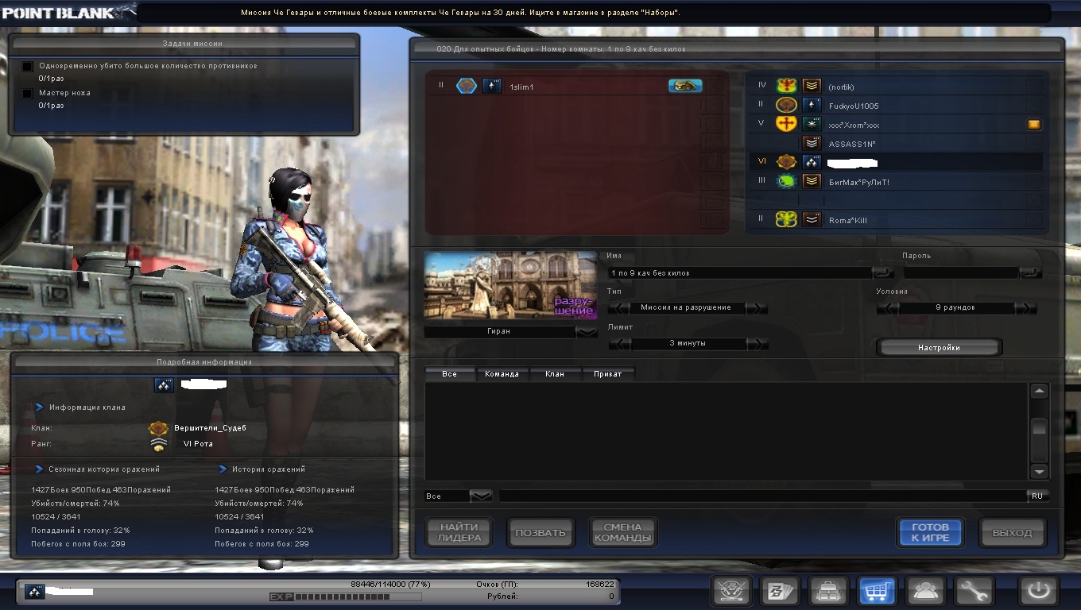Switch to the Приват chat tab

(x=608, y=373)
